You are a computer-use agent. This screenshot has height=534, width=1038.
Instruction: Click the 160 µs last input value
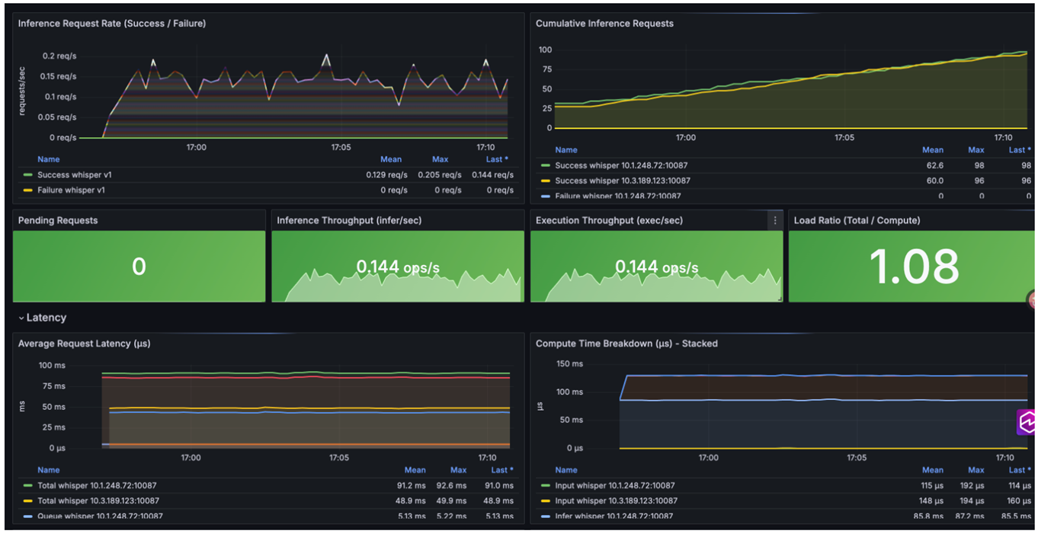point(1017,500)
